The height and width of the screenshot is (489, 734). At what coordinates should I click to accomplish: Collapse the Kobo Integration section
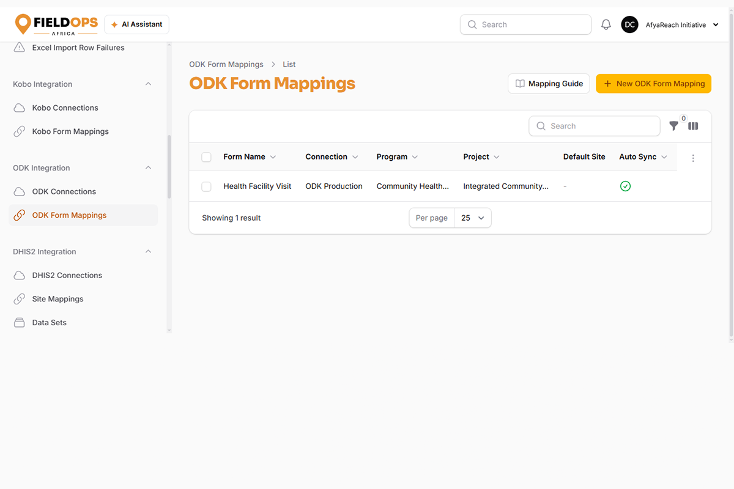click(148, 84)
